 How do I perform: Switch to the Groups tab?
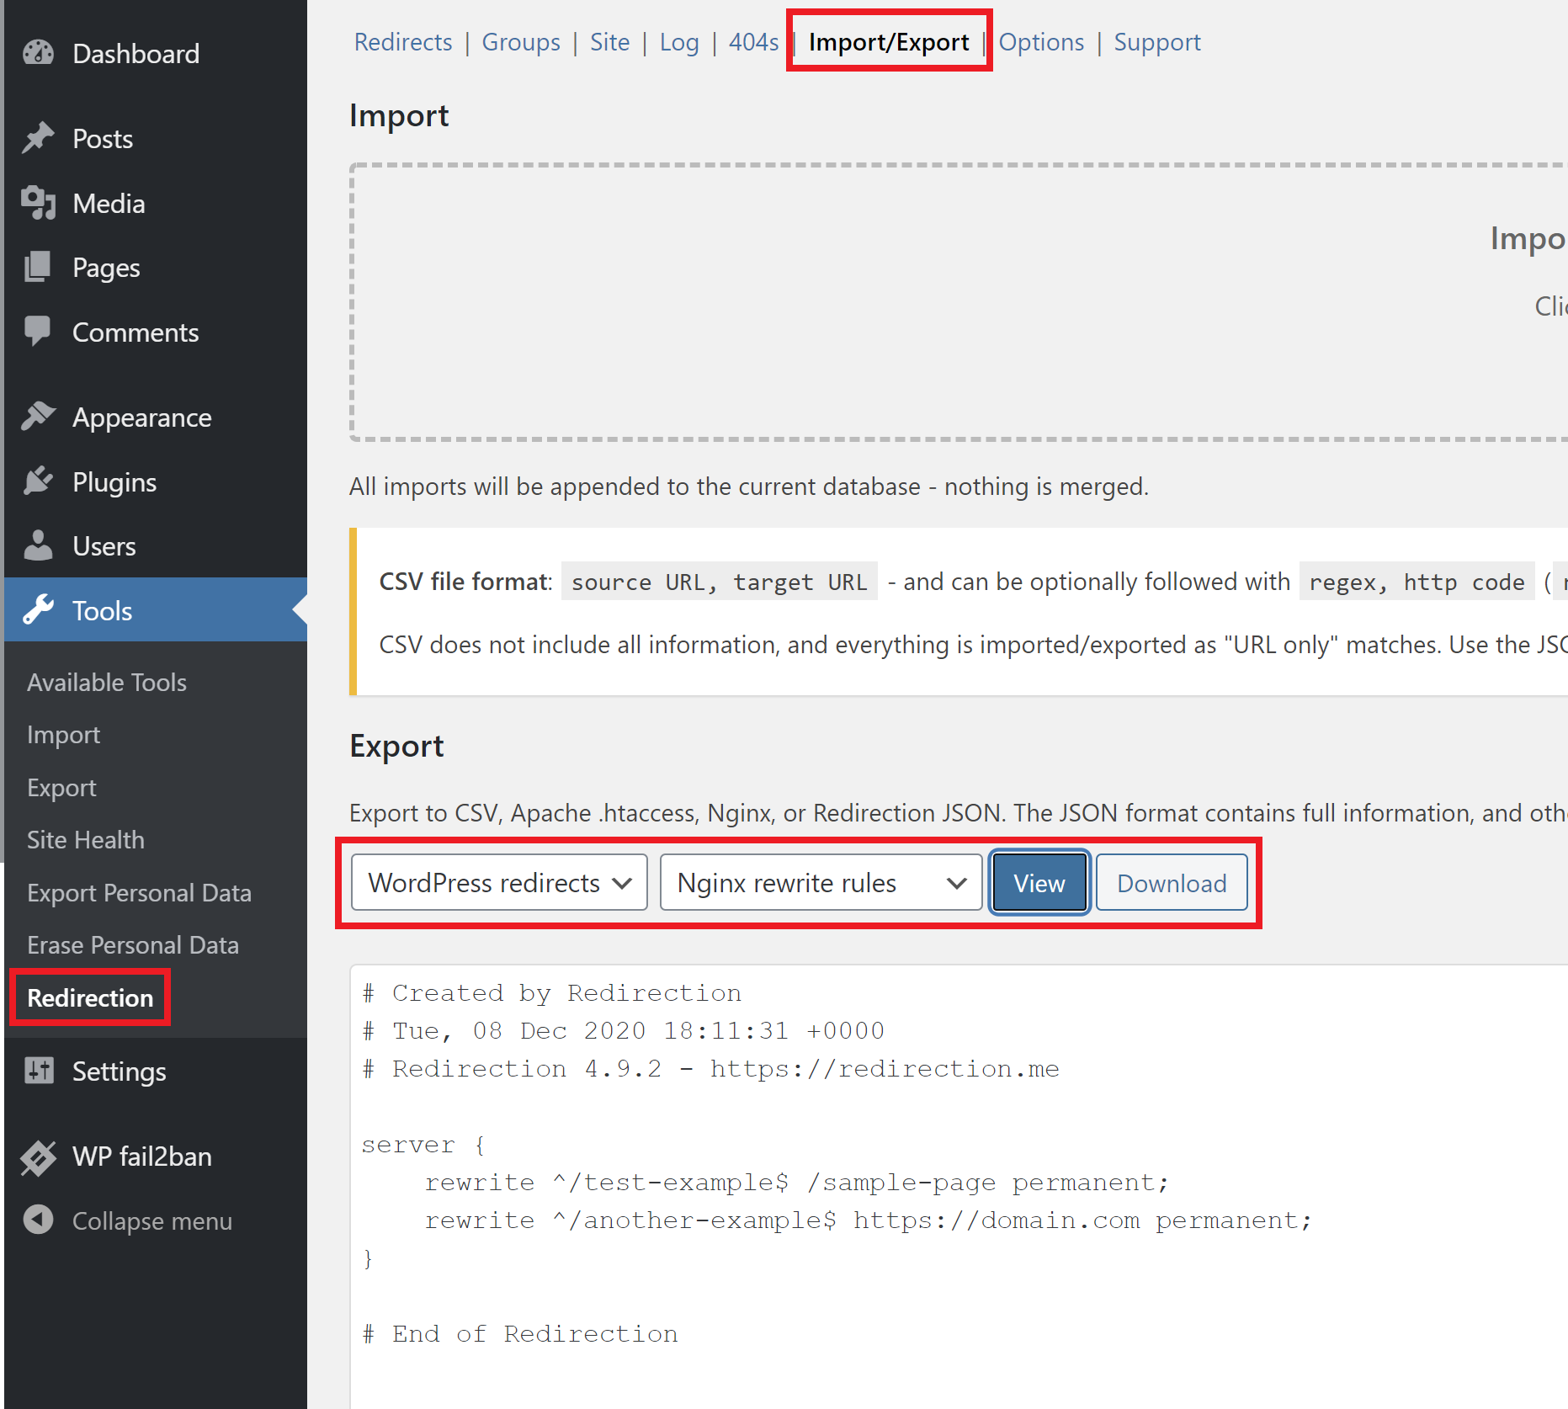pyautogui.click(x=521, y=42)
